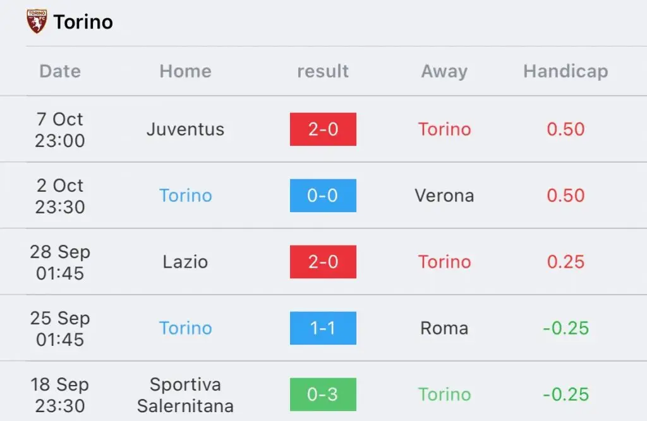This screenshot has height=421, width=647.
Task: Select Juventus in the Home column
Action: pos(185,129)
